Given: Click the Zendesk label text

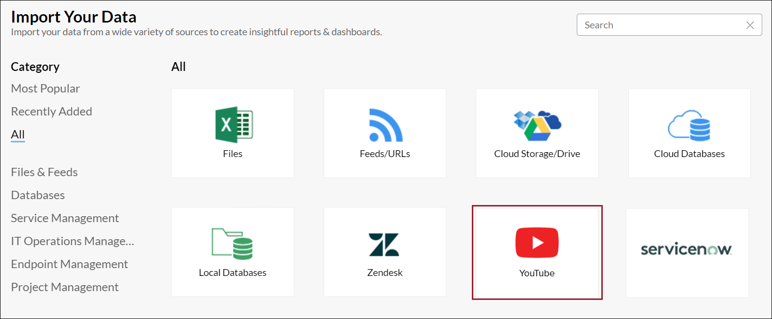Looking at the screenshot, I should (385, 273).
